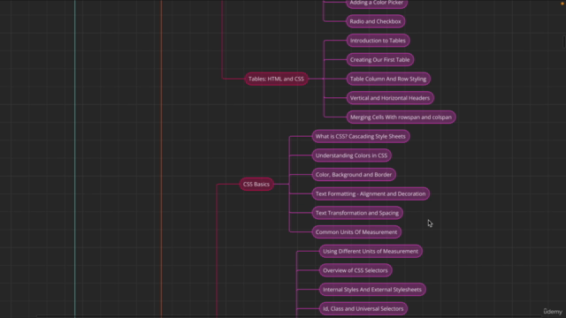The image size is (566, 318).
Task: Select 'Merging Cells With rowspan and colspan'
Action: click(401, 117)
